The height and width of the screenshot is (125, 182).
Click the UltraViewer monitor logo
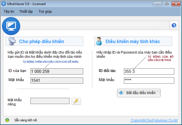11,26
